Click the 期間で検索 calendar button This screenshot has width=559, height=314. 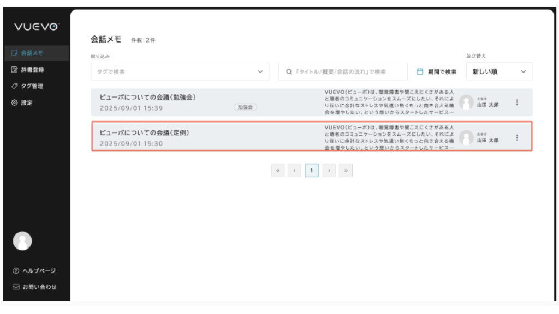(x=436, y=71)
